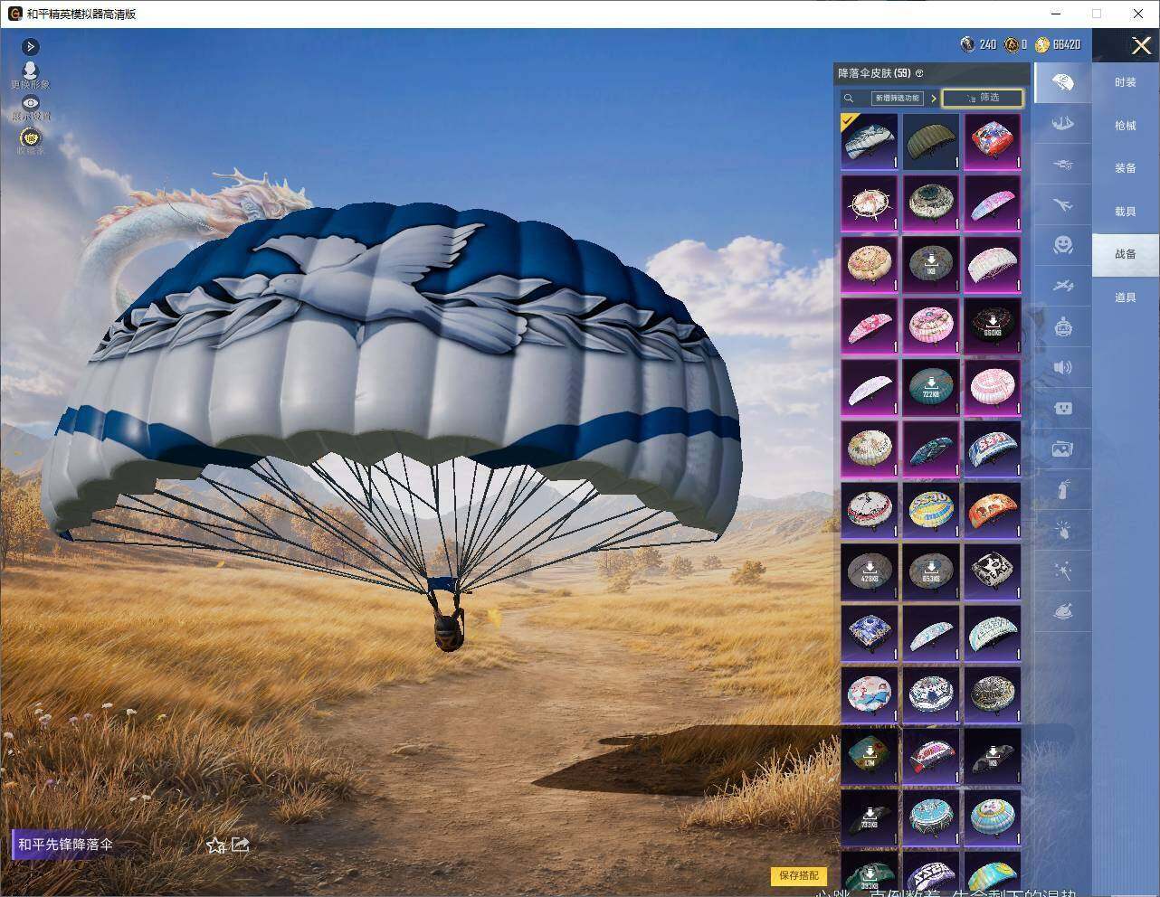
Task: Select the airplane skin category icon
Action: pyautogui.click(x=1062, y=205)
